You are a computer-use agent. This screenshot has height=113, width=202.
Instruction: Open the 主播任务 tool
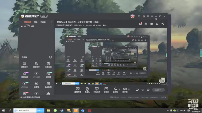coord(48,65)
